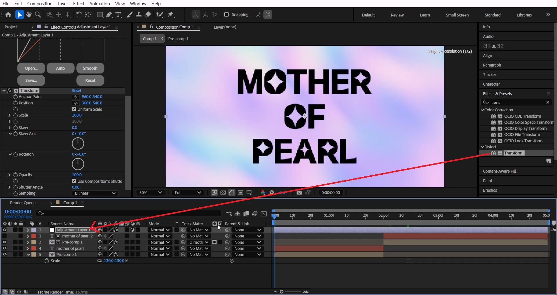Open the composition flowchart icon in timeline
The height and width of the screenshot is (295, 557).
[x=229, y=214]
